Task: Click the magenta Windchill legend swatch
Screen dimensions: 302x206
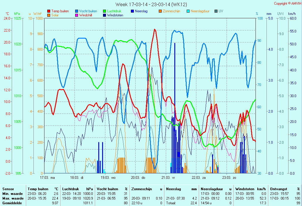Action: (77, 15)
